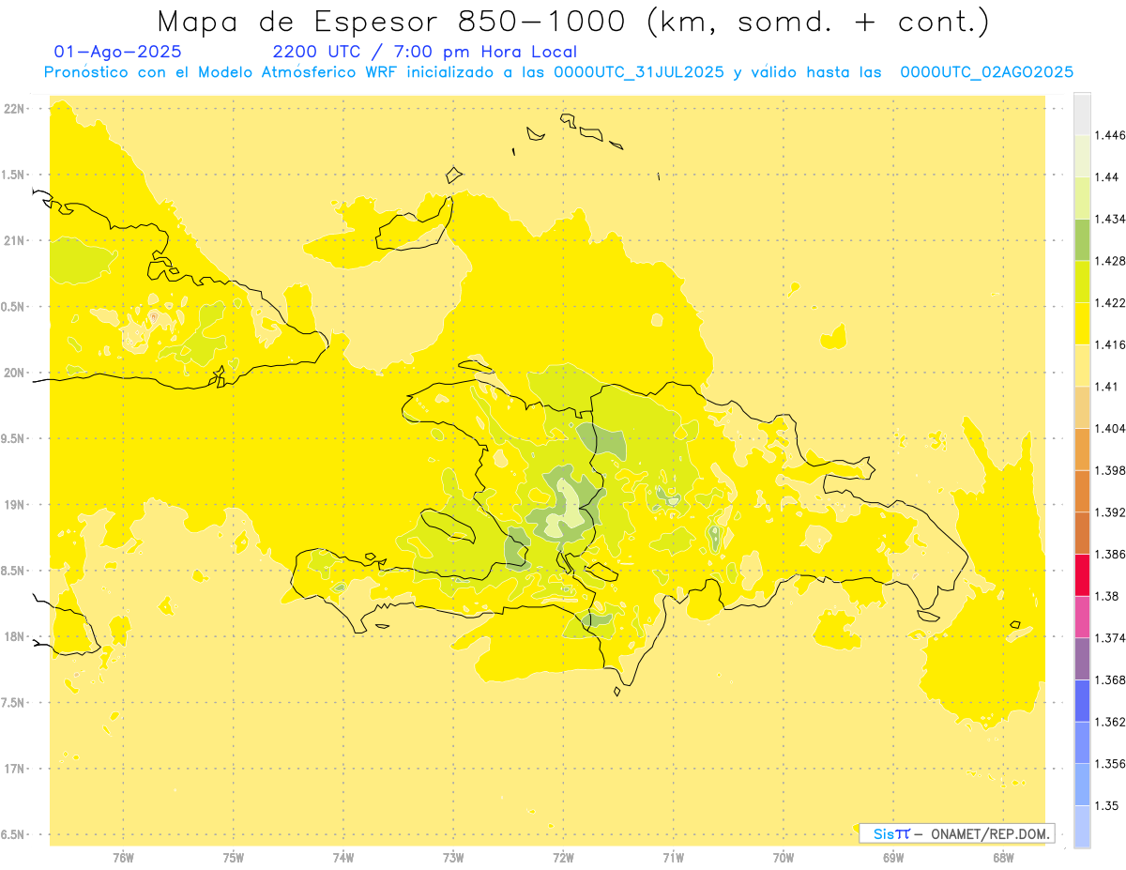Click the colorbar value '1.446'
Screen dimensions: 1126x870
point(1111,135)
